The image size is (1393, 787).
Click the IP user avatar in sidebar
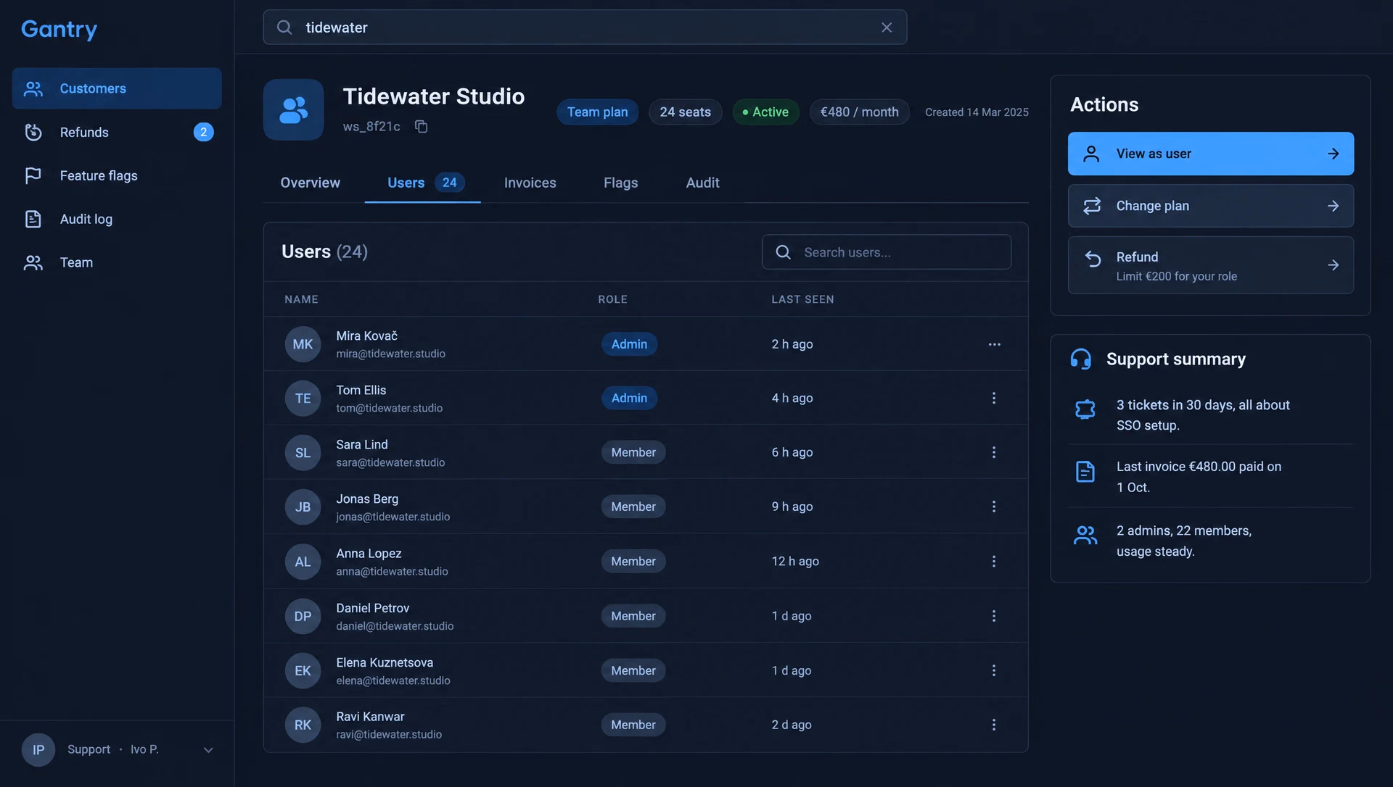[38, 750]
